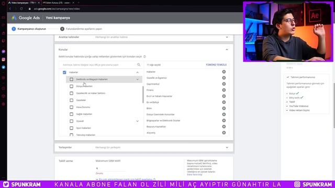Expand the Anahtar kelimeler section
Image resolution: width=335 pixels, height=188 pixels.
pyautogui.click(x=227, y=37)
